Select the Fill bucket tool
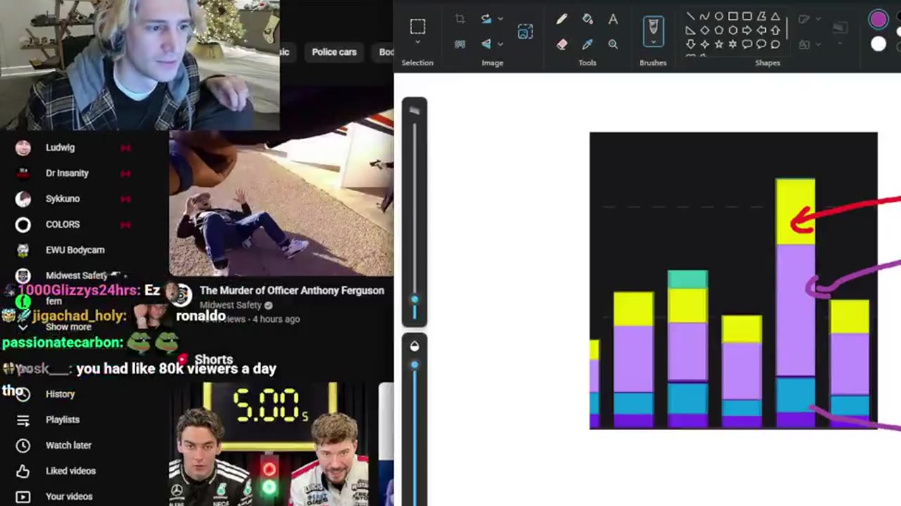Viewport: 901px width, 506px height. point(587,20)
